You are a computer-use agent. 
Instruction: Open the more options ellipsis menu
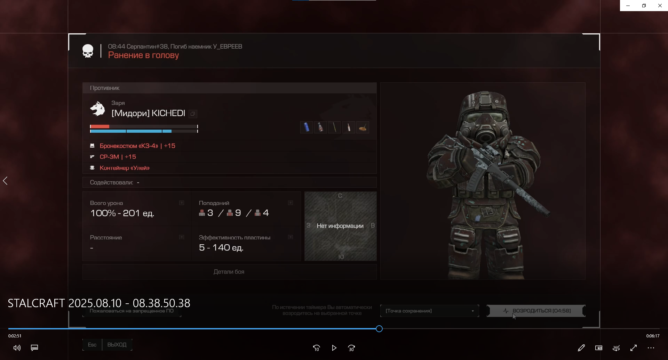click(651, 348)
